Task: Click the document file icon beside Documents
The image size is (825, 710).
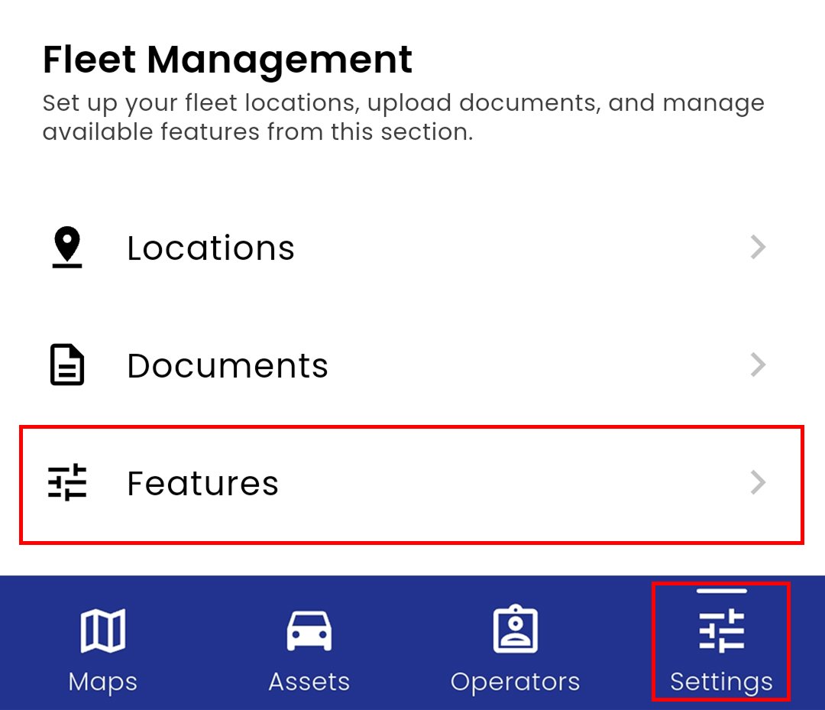Action: [66, 365]
